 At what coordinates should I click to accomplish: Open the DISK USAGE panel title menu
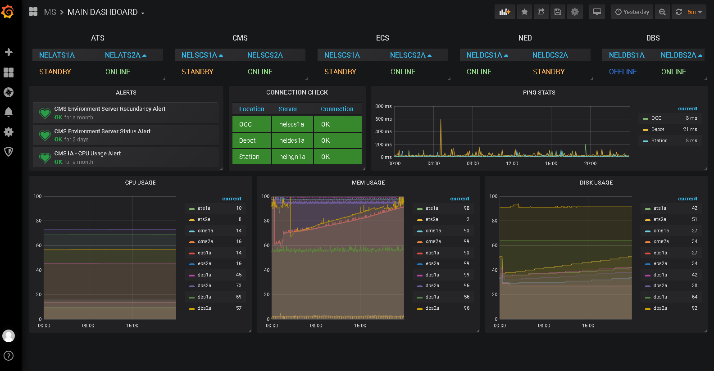[x=596, y=182]
